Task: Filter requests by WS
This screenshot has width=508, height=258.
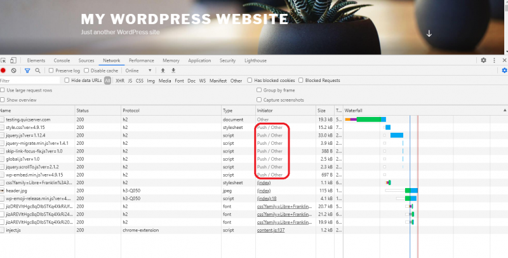Action: [x=203, y=80]
